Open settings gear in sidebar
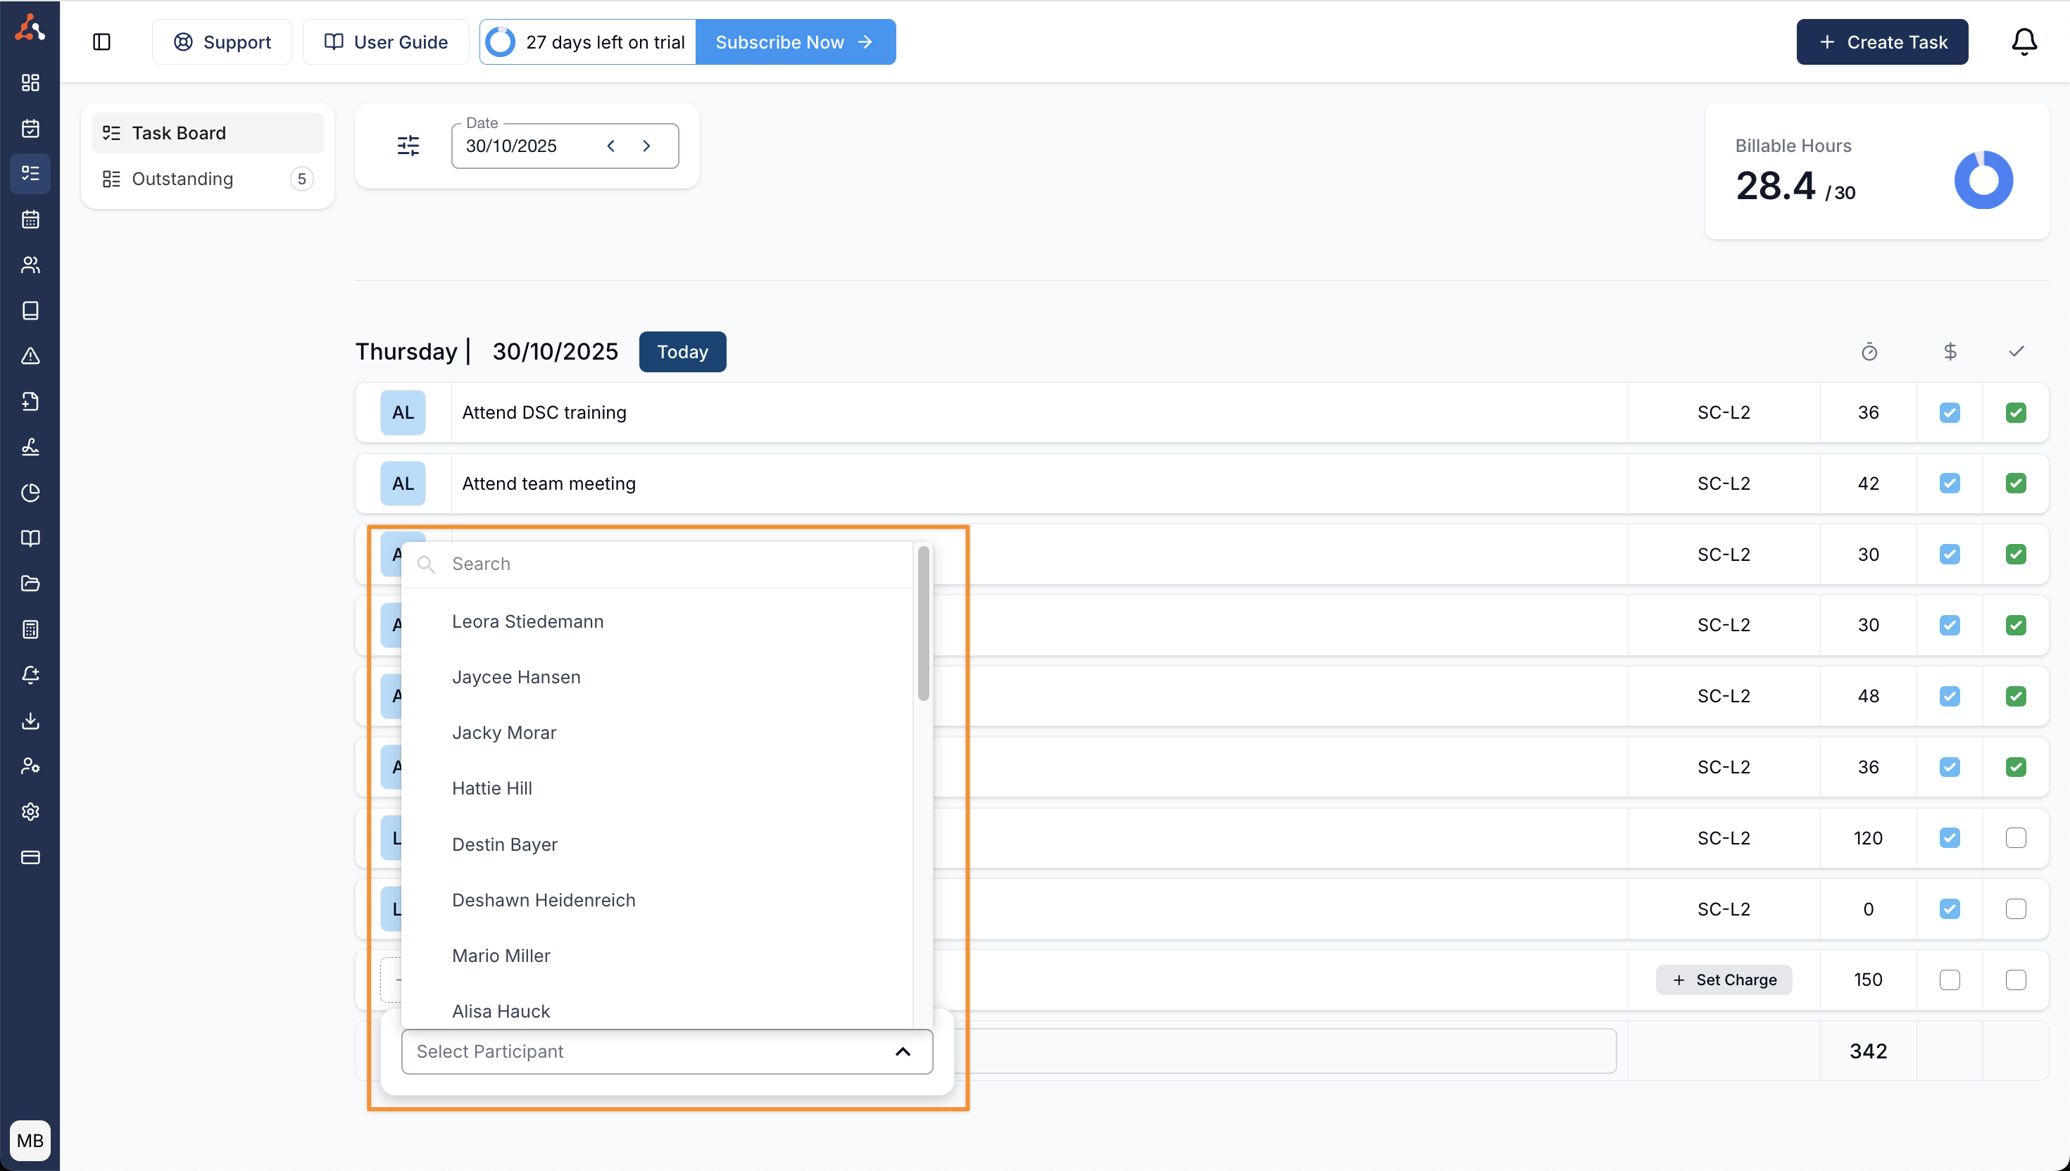This screenshot has height=1171, width=2070. pos(30,811)
